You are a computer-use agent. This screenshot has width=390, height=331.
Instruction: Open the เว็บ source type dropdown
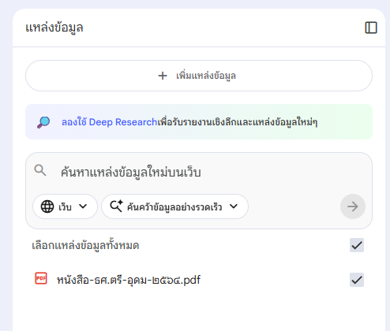[65, 206]
